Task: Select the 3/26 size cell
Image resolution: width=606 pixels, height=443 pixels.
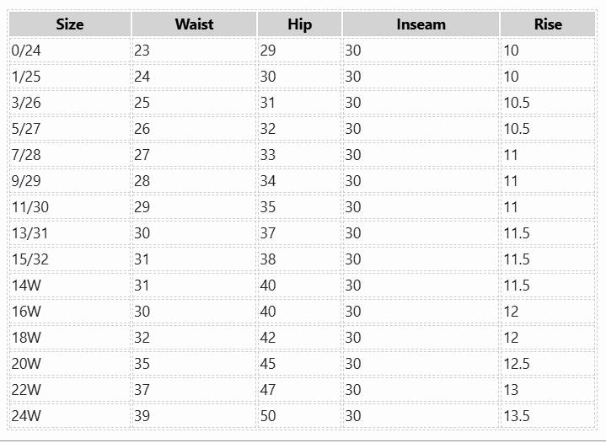Action: point(26,103)
